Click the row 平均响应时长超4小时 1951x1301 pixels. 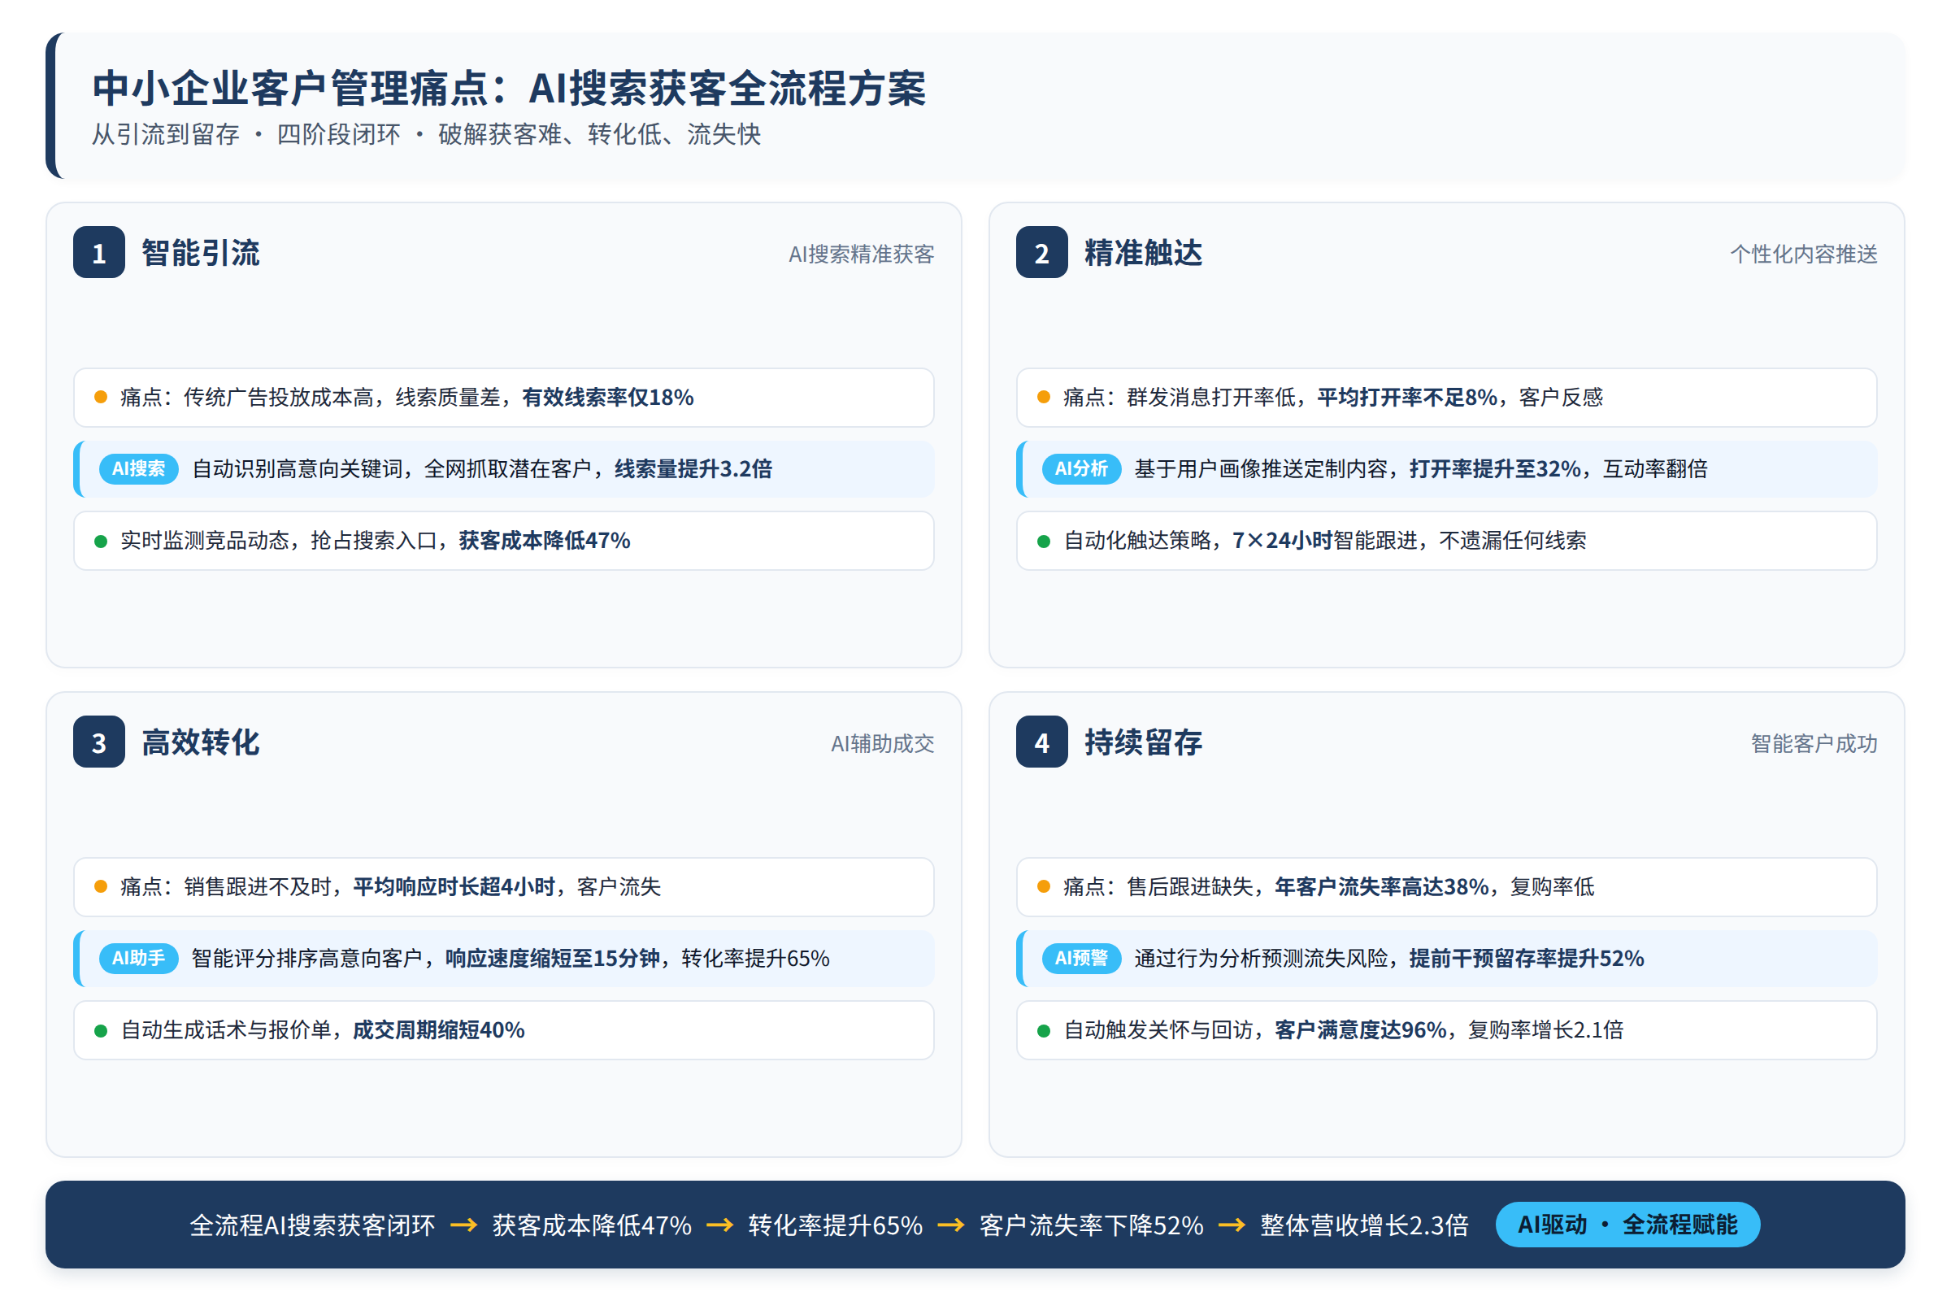tap(503, 887)
